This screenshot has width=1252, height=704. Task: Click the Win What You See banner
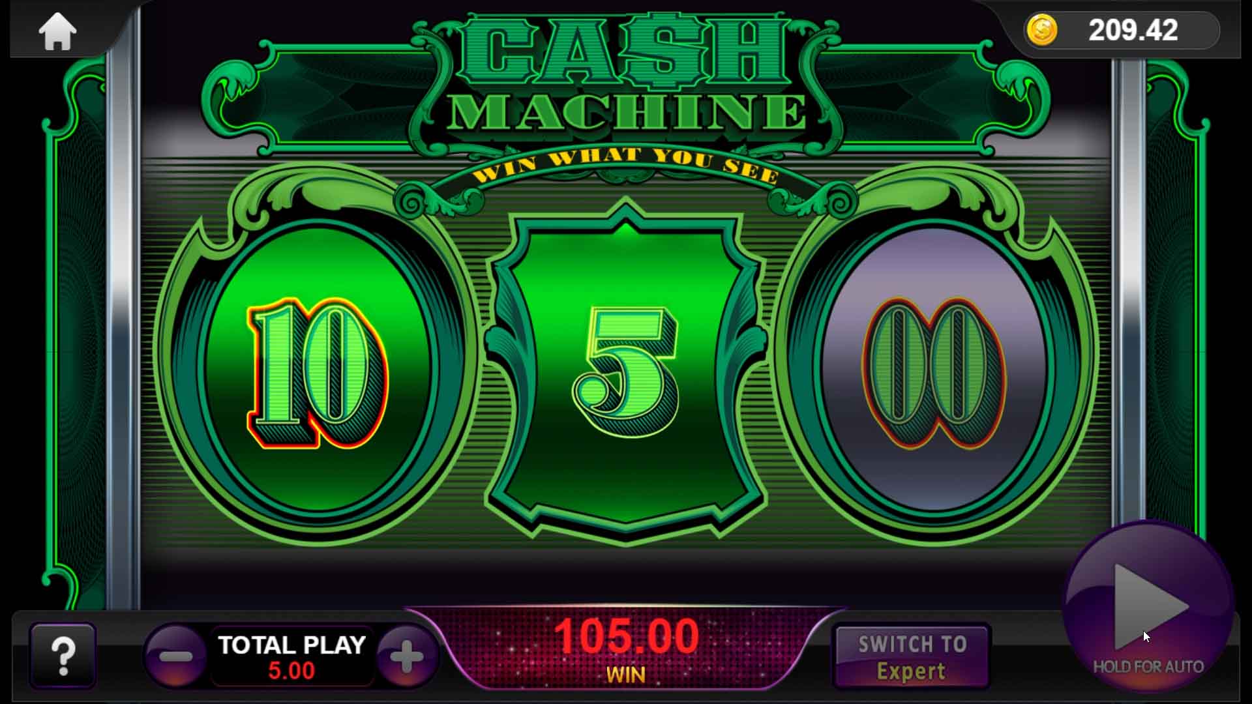[626, 165]
